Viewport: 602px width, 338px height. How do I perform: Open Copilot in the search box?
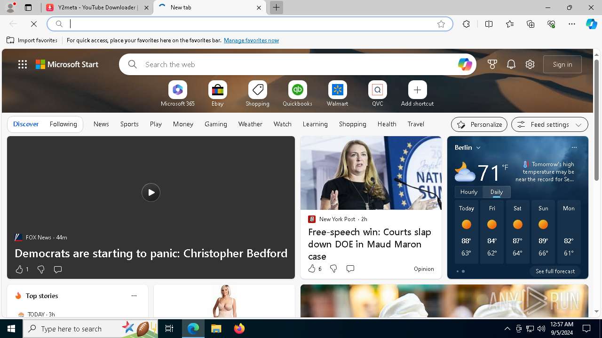465,64
